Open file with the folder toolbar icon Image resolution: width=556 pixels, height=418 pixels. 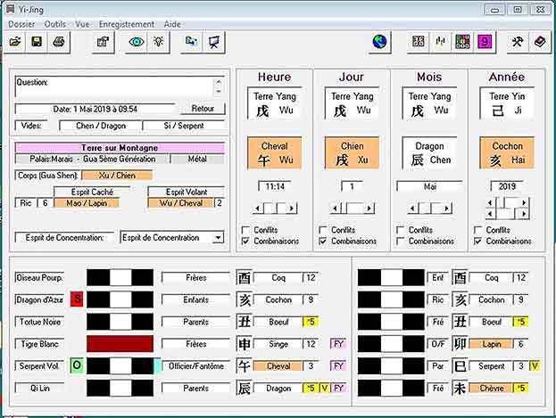pyautogui.click(x=15, y=42)
